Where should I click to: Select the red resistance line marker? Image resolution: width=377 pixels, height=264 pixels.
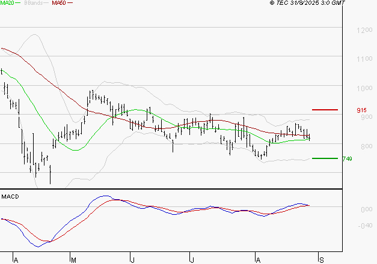(x=325, y=110)
